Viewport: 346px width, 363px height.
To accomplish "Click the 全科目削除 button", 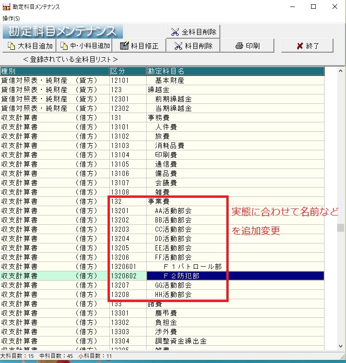I will click(x=193, y=32).
